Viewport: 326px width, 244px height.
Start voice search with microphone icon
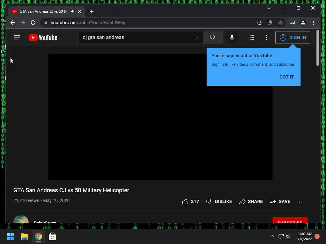(x=232, y=37)
